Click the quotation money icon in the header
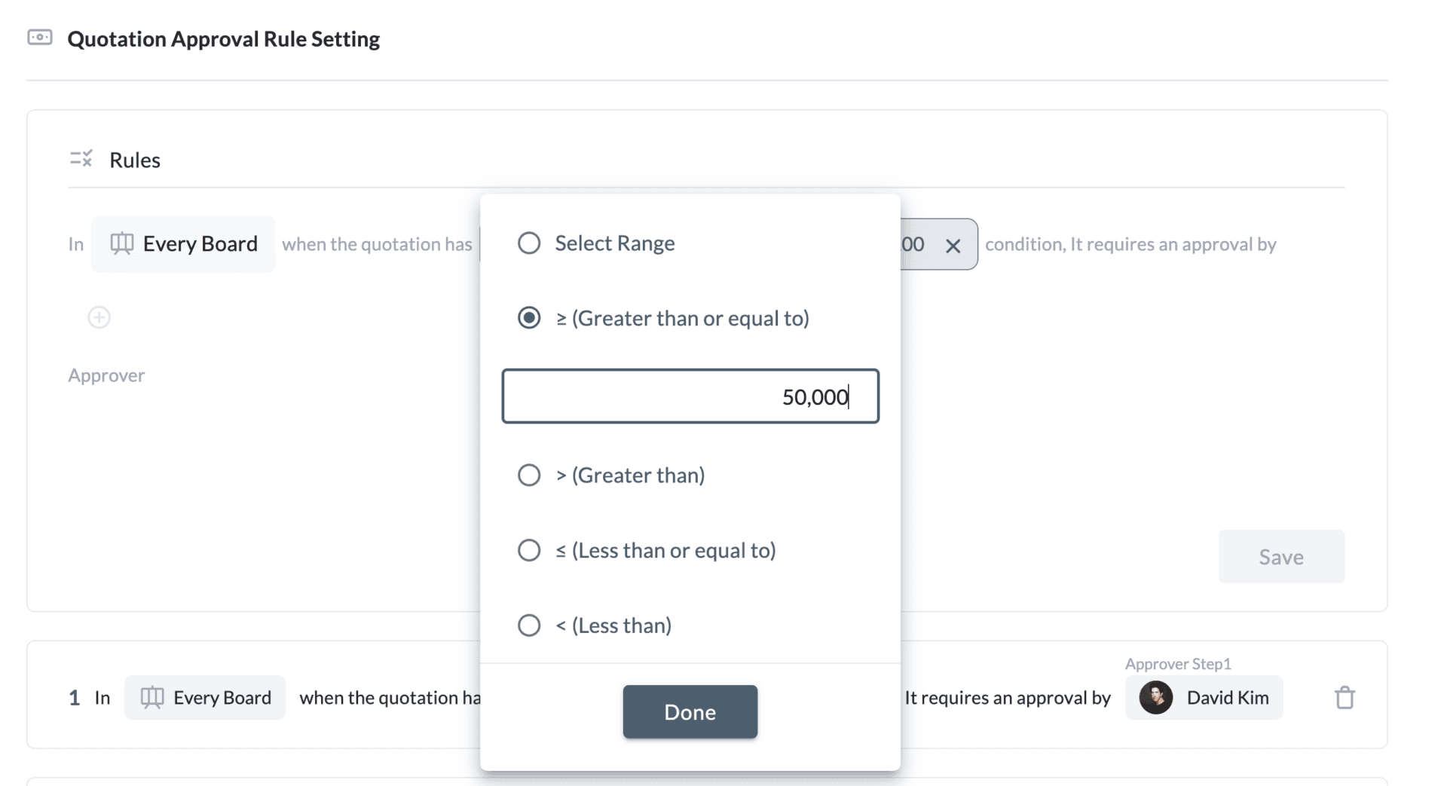The height and width of the screenshot is (786, 1447). tap(40, 37)
